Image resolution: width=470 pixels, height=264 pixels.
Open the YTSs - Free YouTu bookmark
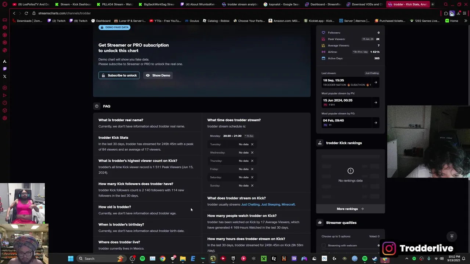pos(166,21)
